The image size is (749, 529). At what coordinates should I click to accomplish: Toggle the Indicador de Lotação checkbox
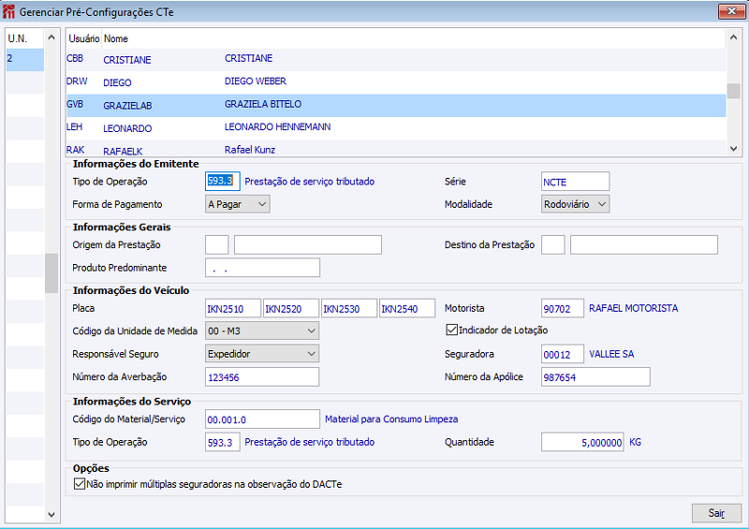(451, 330)
